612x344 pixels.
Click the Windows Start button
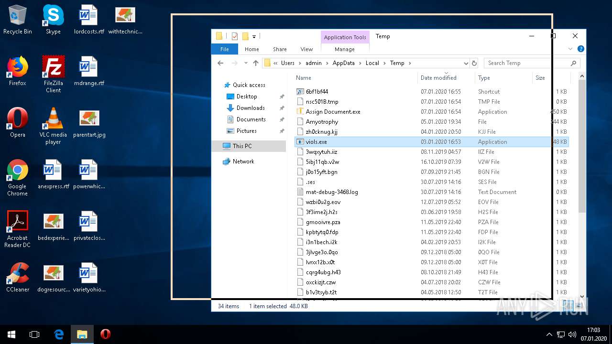pos(11,334)
